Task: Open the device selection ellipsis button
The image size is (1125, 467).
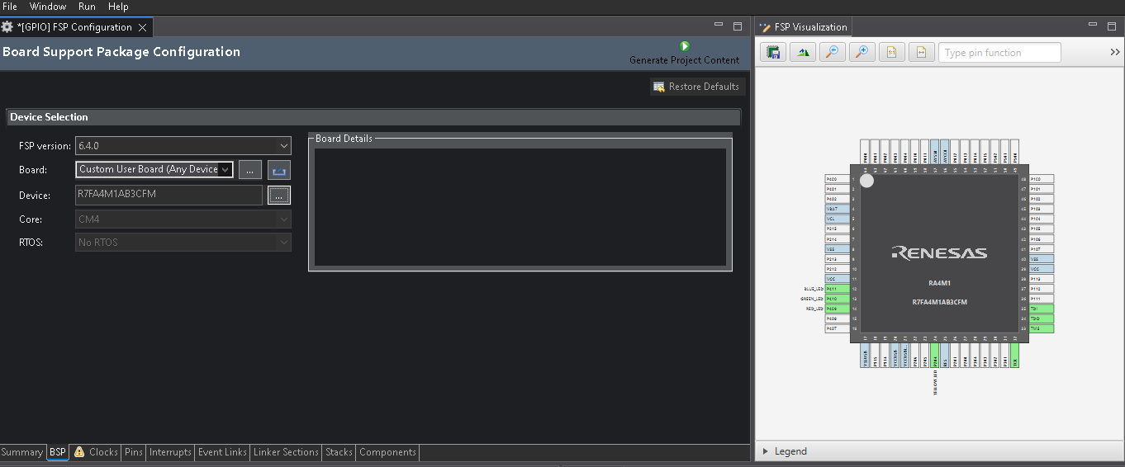Action: point(279,196)
